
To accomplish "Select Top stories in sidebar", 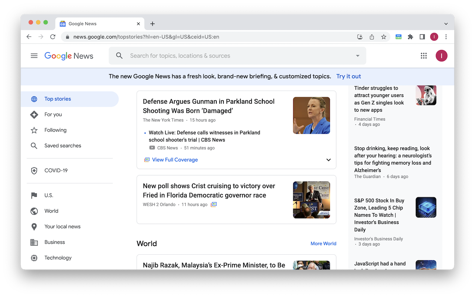I will tap(70, 99).
